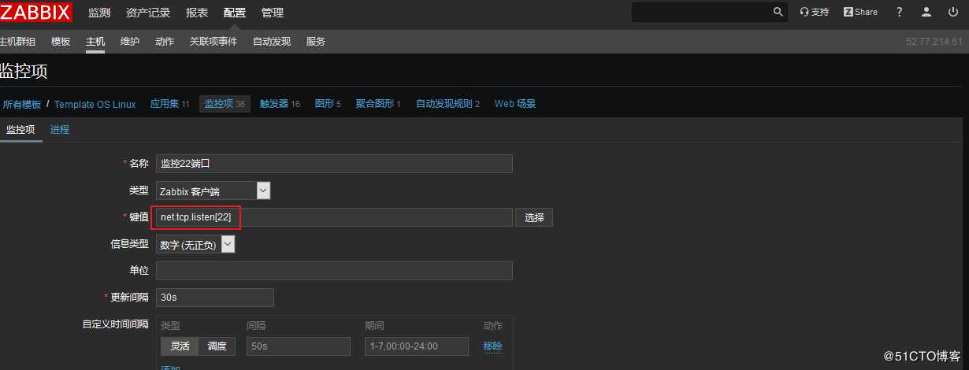969x370 pixels.
Task: Go to 主机群组 submenu
Action: click(x=17, y=42)
